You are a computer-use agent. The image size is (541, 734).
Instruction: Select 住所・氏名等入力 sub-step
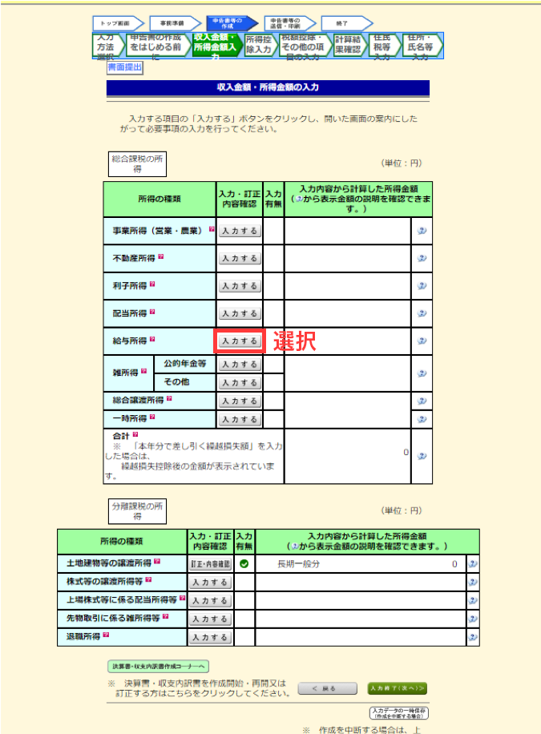point(422,46)
